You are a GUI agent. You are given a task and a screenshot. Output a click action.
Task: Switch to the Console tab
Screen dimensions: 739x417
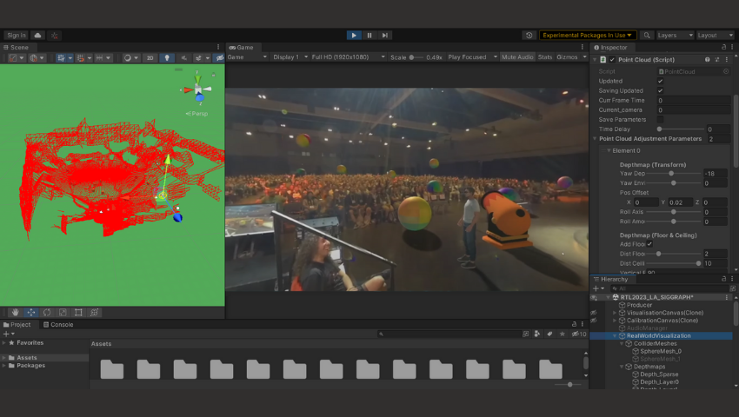pos(58,325)
